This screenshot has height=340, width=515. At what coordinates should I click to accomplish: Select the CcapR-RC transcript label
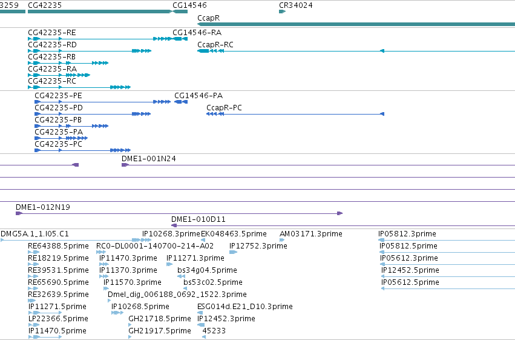[215, 45]
